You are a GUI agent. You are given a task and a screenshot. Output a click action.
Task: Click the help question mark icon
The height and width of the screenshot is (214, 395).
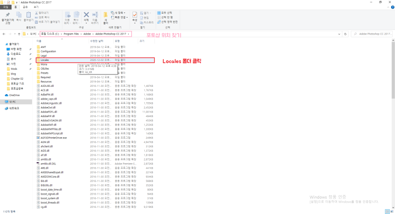(x=392, y=7)
